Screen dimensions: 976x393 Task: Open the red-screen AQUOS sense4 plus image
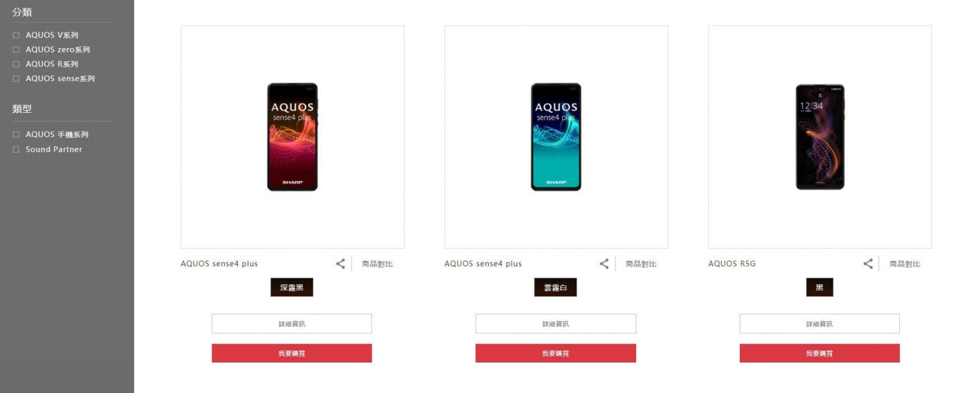pos(292,137)
